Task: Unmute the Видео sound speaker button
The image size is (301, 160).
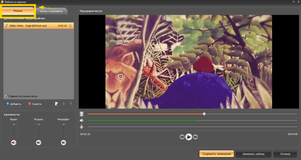Action: coord(14,142)
